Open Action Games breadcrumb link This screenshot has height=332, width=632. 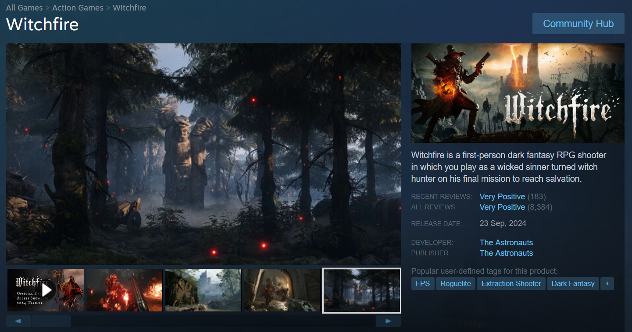pos(78,8)
